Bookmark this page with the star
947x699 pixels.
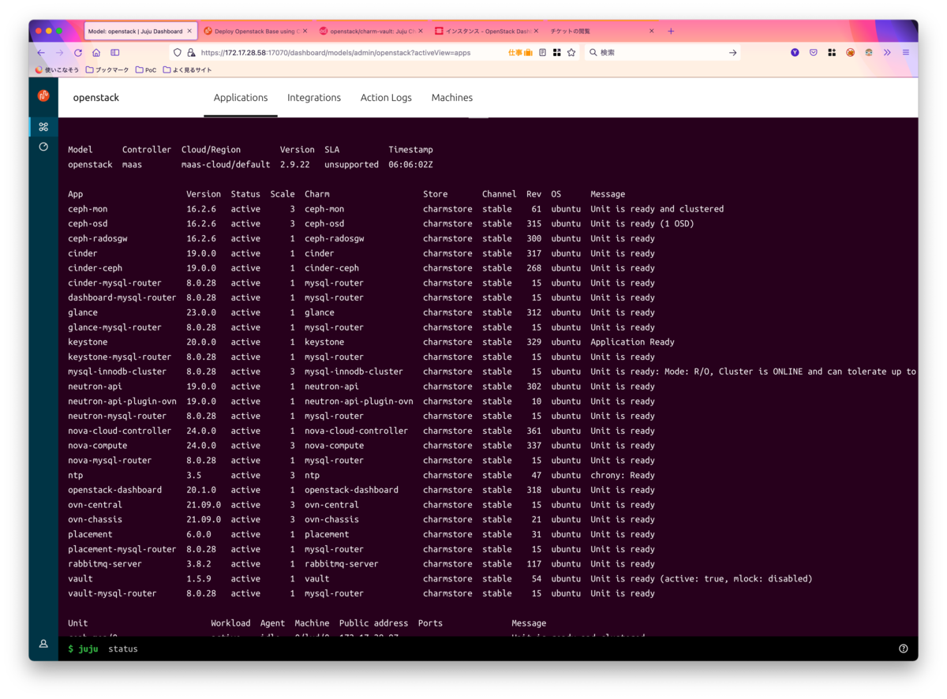(571, 53)
